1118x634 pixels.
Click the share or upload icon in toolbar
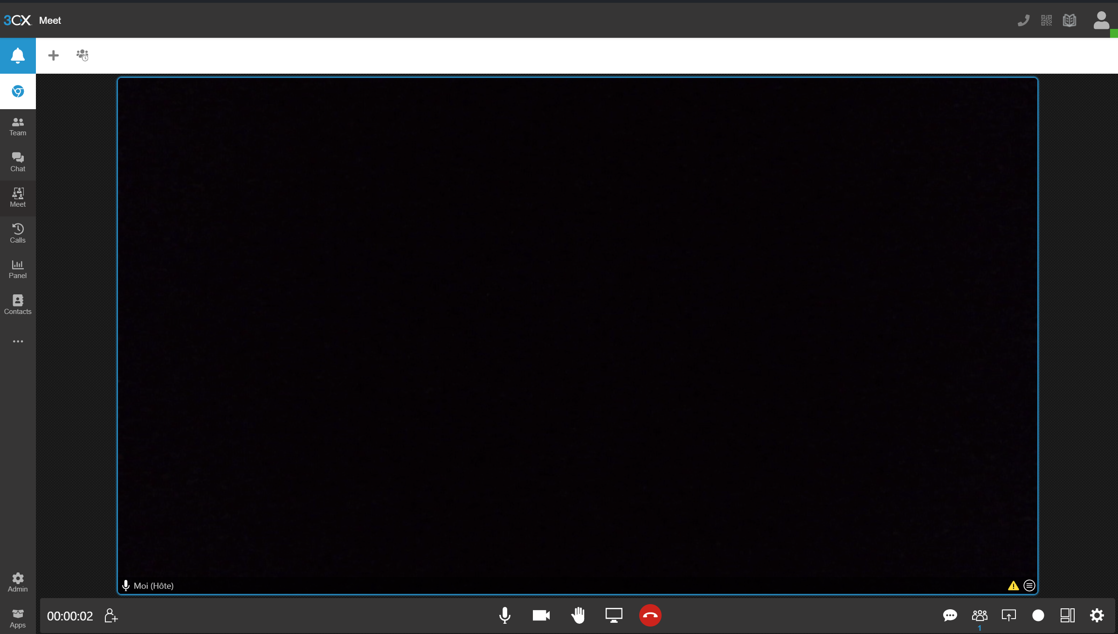click(1009, 616)
